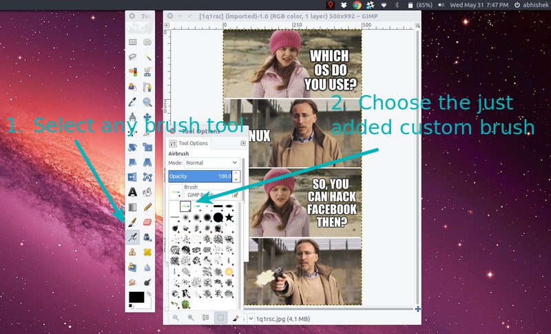Click the canvas vertical scrollbar
Image resolution: width=551 pixels, height=334 pixels.
pyautogui.click(x=417, y=167)
